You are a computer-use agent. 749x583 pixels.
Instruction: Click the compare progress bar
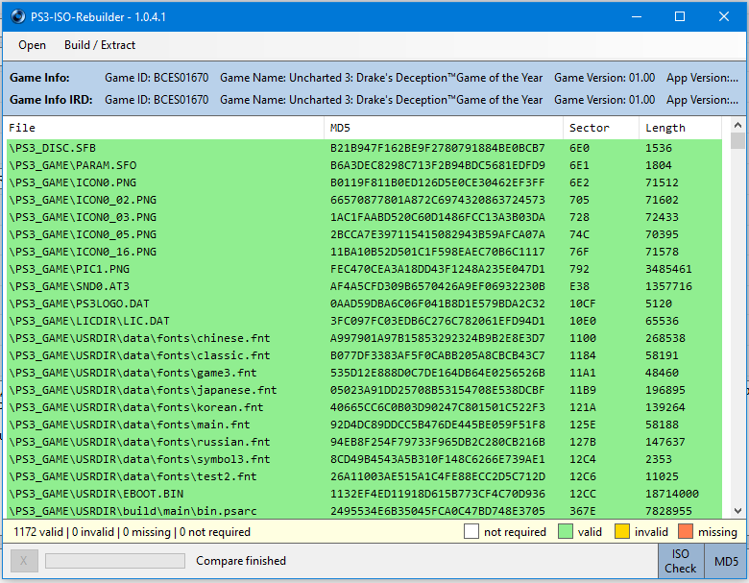(115, 561)
